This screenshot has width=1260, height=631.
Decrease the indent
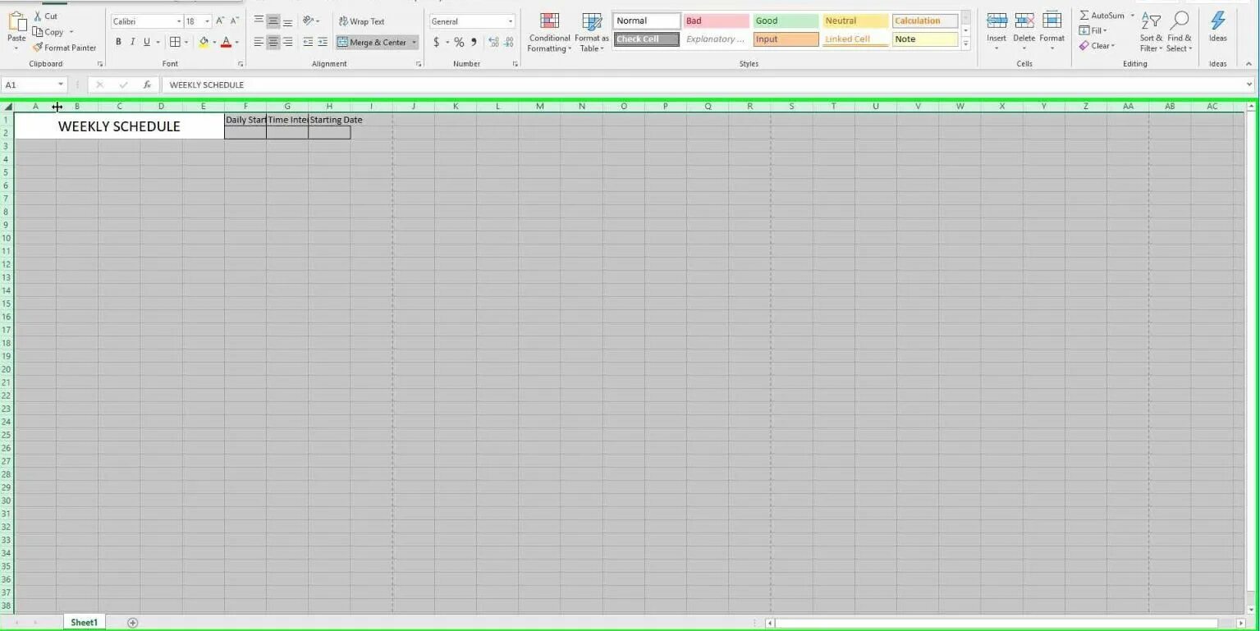308,42
